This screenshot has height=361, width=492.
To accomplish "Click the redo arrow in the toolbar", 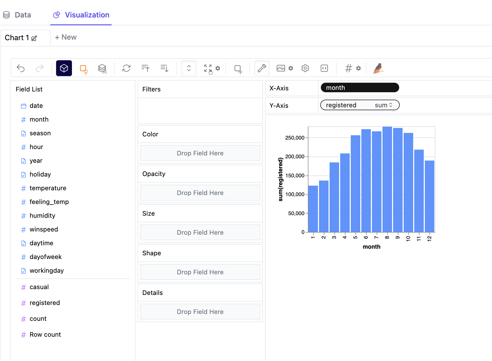I will [x=40, y=68].
